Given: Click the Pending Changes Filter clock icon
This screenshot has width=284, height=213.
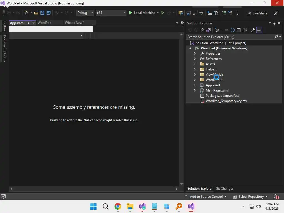Looking at the screenshot, I should tap(217, 30).
